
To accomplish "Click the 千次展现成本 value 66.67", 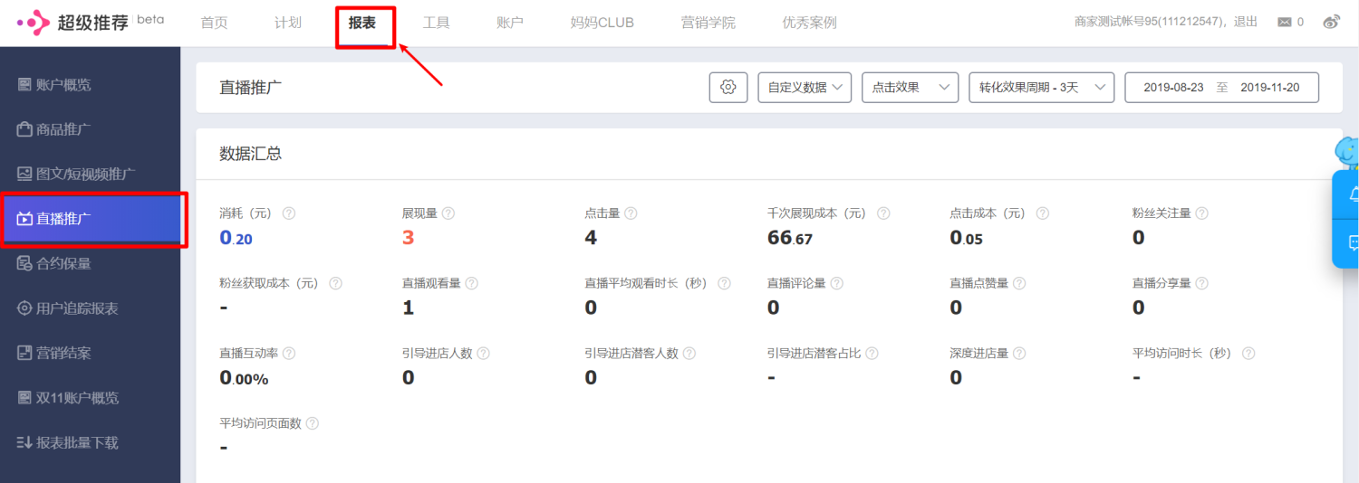I will 790,238.
